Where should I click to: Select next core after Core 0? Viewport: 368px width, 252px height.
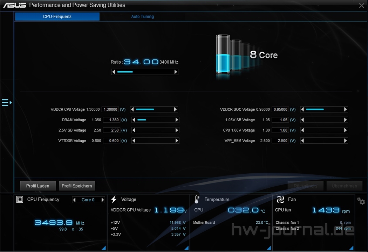tap(103, 200)
